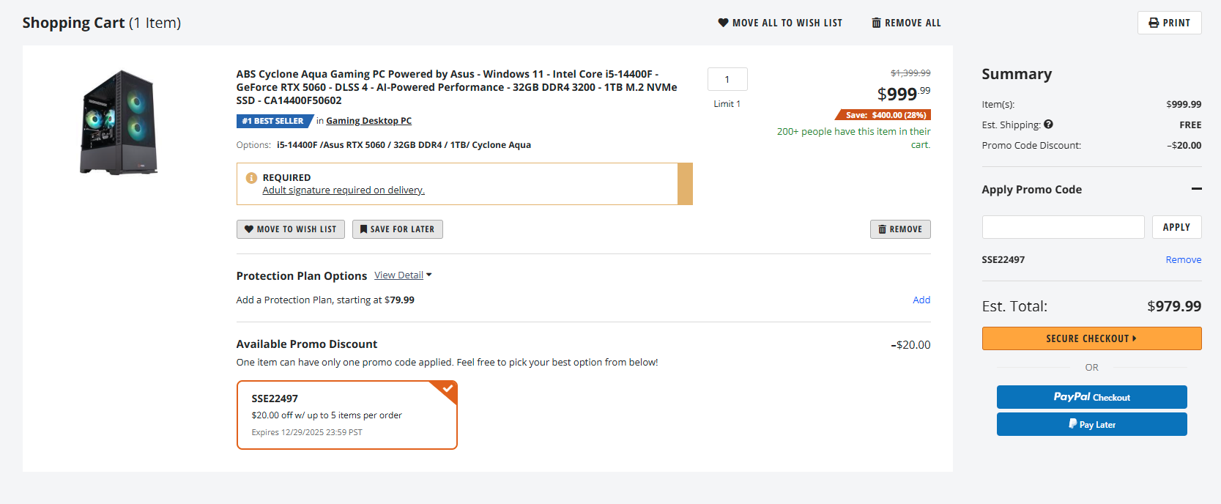The image size is (1221, 504).
Task: Click the trash icon beside Remove All
Action: tap(876, 23)
